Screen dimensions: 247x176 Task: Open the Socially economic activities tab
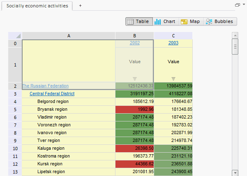[37, 6]
